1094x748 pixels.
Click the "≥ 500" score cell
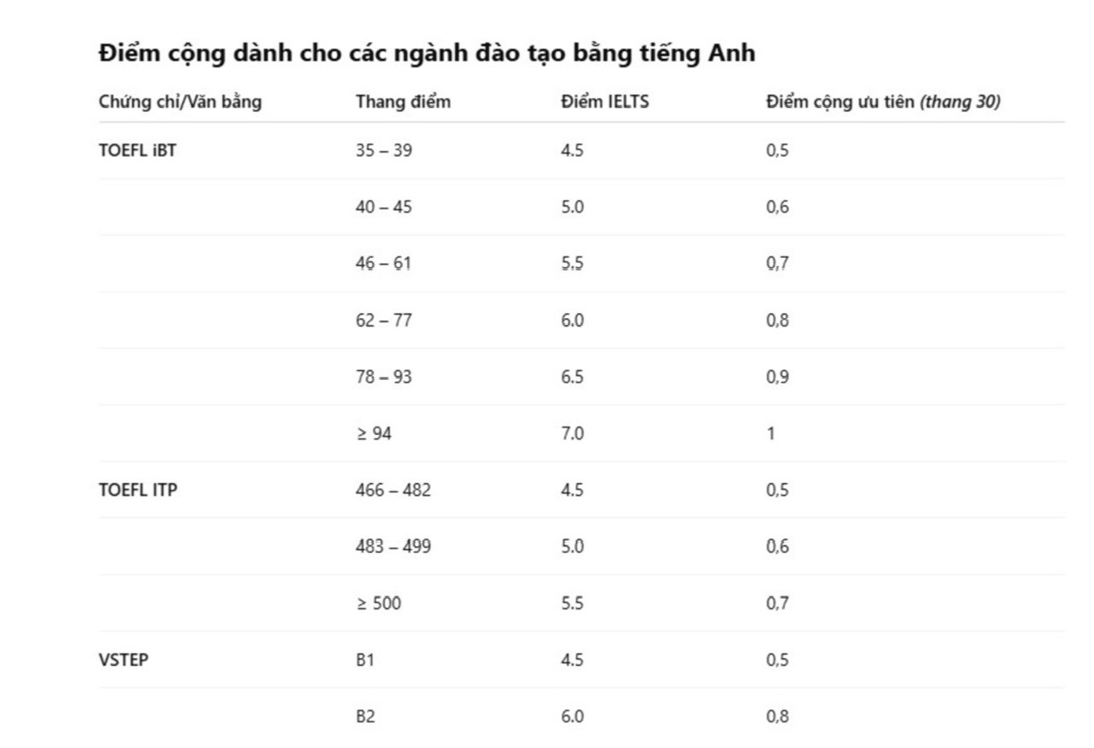coord(378,604)
